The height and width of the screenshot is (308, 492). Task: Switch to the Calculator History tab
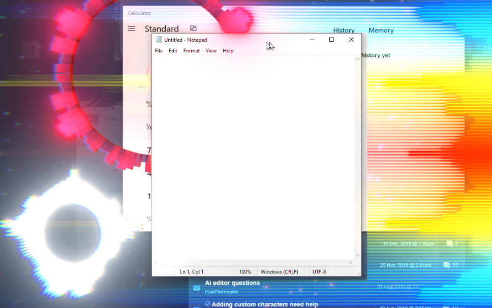click(x=344, y=30)
